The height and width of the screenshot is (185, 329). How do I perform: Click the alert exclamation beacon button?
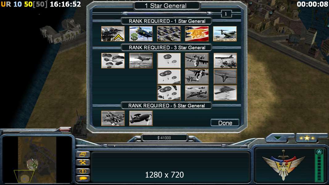[83, 171]
